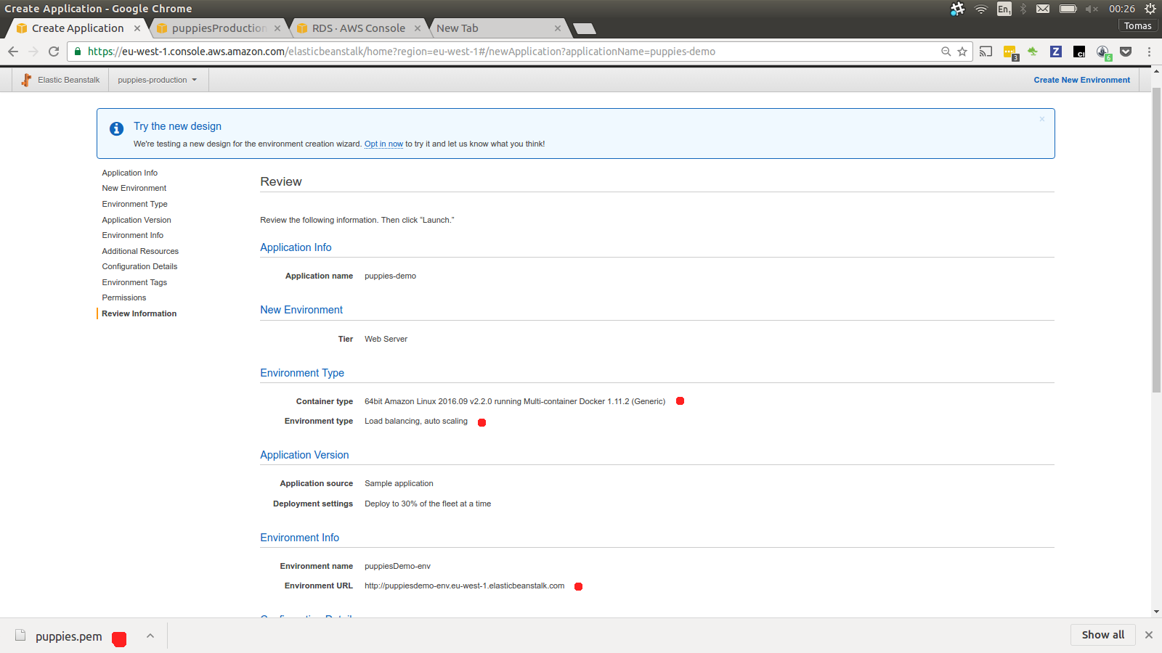Expand puppies.pem download options arrow
Screen dimensions: 1162x653
(x=150, y=636)
